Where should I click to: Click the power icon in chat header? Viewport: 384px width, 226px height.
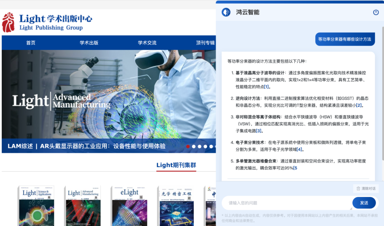tap(376, 12)
